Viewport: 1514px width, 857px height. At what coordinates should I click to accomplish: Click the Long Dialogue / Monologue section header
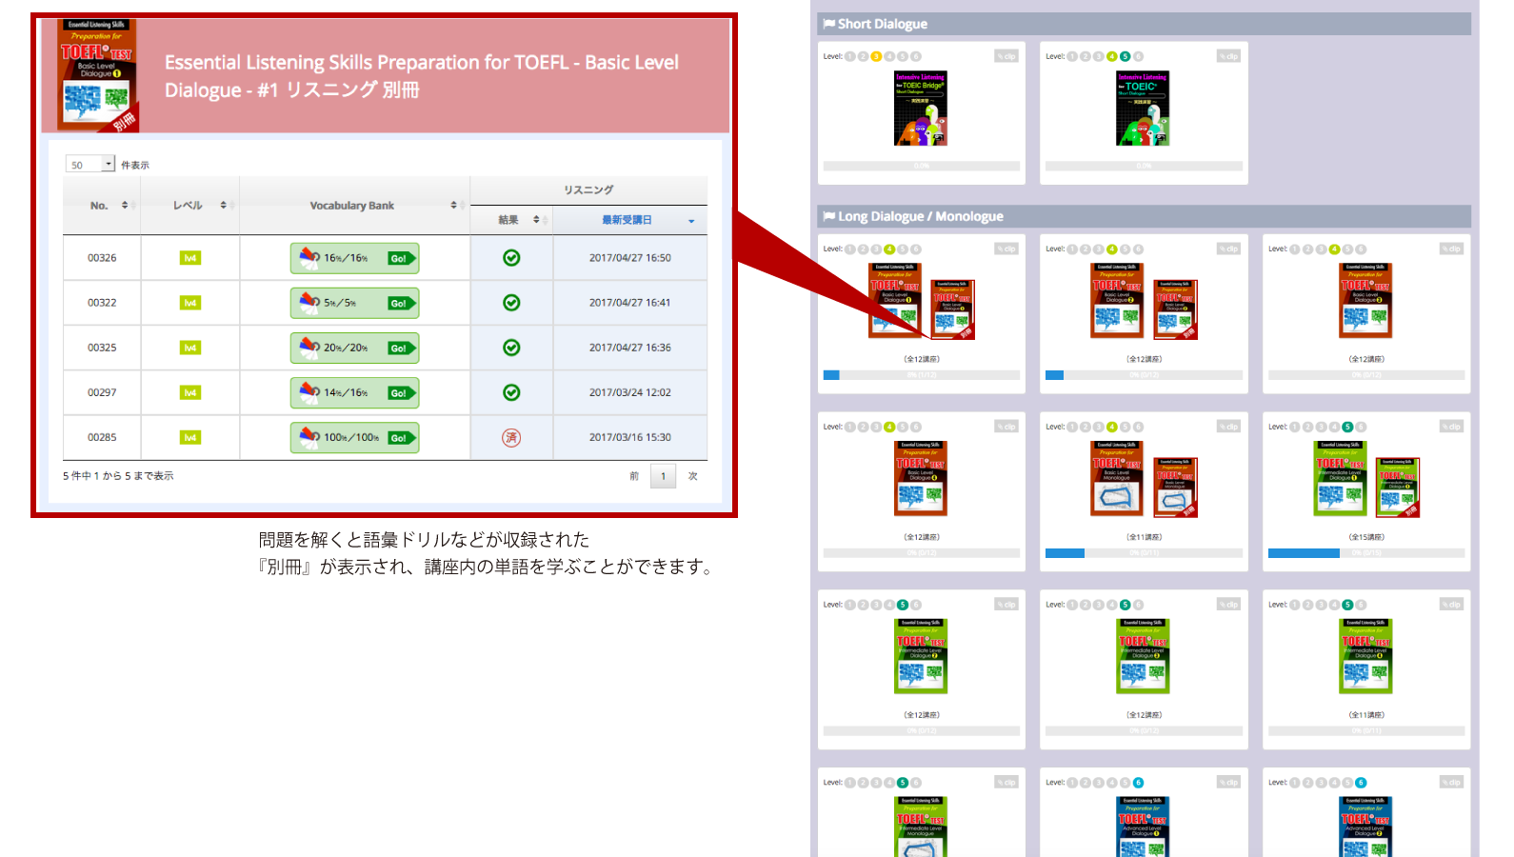[x=1144, y=216]
